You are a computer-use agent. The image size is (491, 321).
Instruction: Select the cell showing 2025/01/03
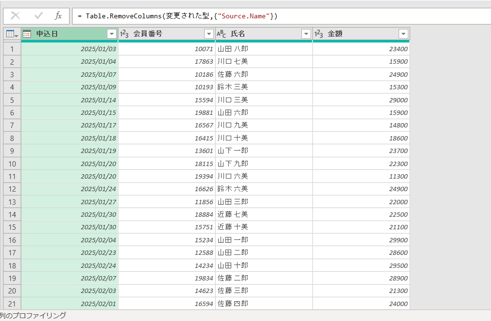click(87, 49)
